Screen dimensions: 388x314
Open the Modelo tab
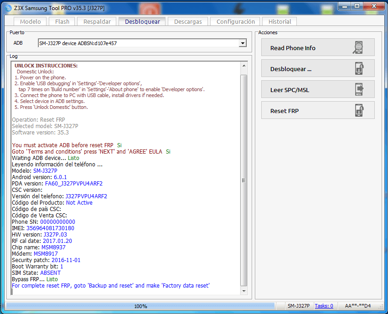click(30, 21)
